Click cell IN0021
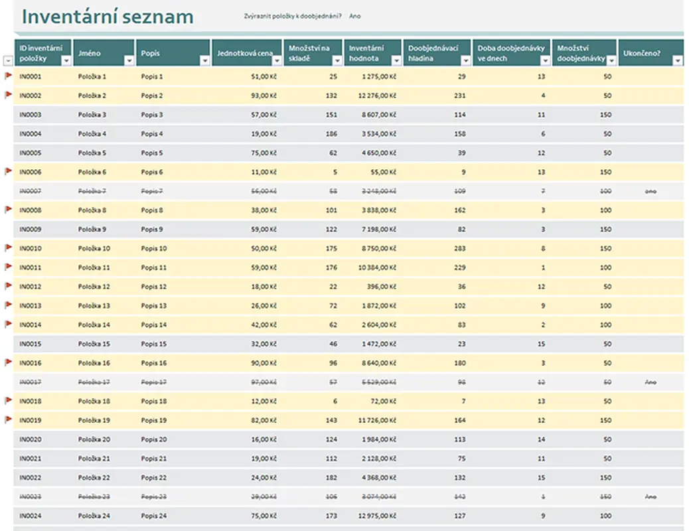 [31, 459]
